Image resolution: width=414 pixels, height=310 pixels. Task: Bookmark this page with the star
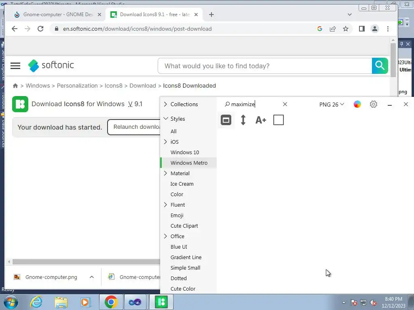(346, 29)
